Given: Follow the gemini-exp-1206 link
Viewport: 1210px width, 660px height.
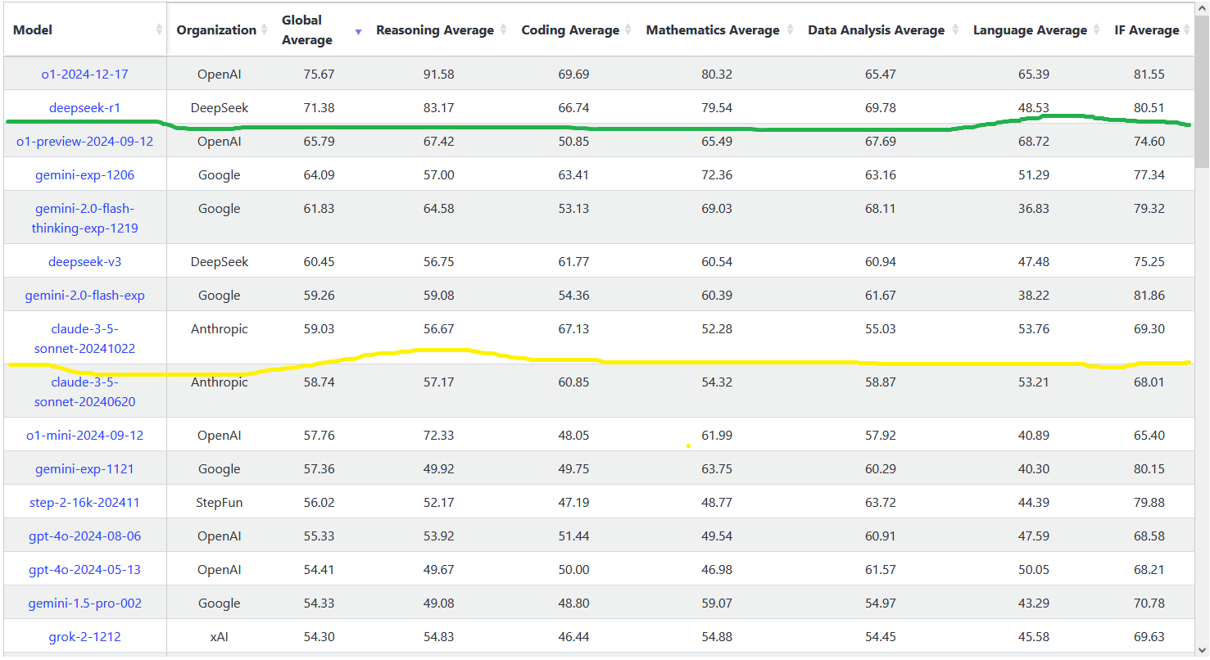Looking at the screenshot, I should pyautogui.click(x=84, y=175).
